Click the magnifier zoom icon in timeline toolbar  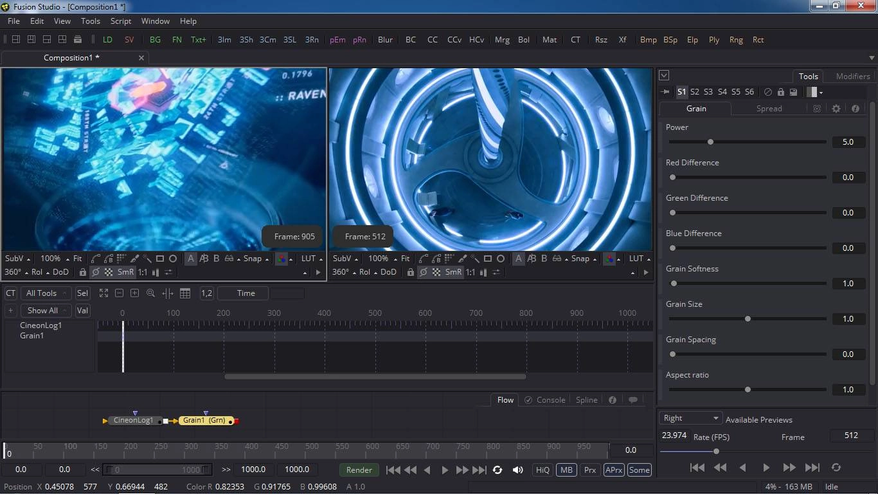150,293
